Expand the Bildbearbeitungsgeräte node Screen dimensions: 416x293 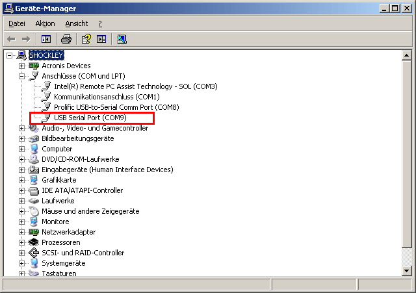(21, 138)
